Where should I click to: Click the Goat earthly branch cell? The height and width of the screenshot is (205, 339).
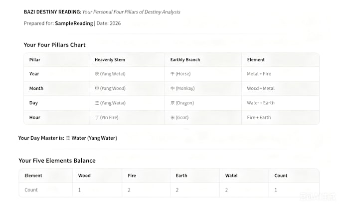coord(179,117)
